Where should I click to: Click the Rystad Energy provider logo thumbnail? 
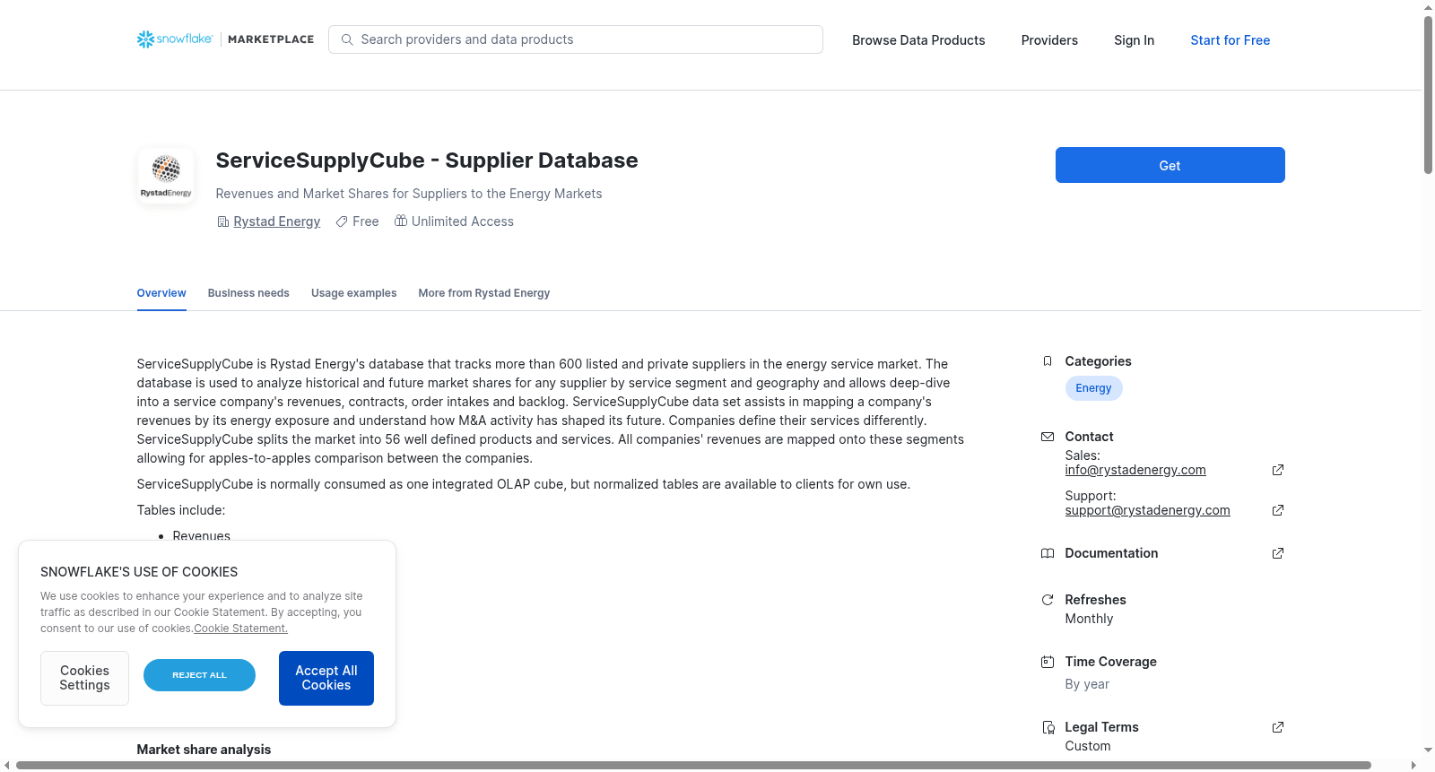click(166, 176)
